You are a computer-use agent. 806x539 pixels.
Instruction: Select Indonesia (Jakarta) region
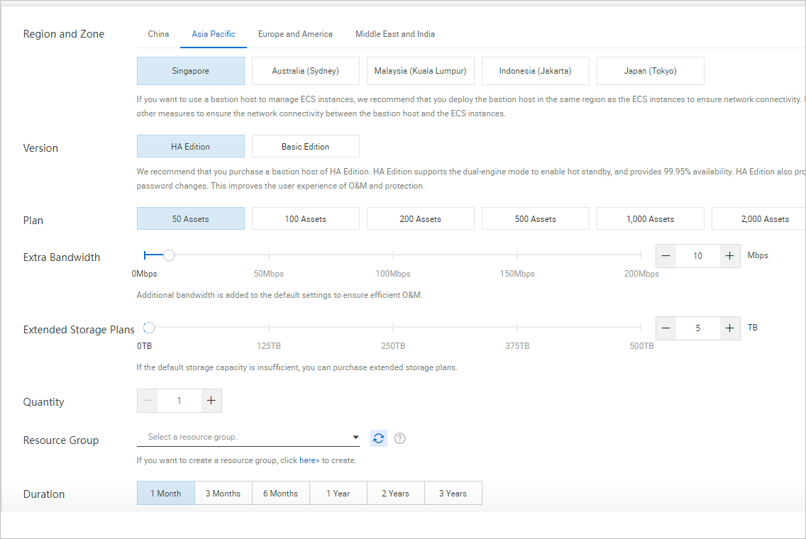[535, 71]
